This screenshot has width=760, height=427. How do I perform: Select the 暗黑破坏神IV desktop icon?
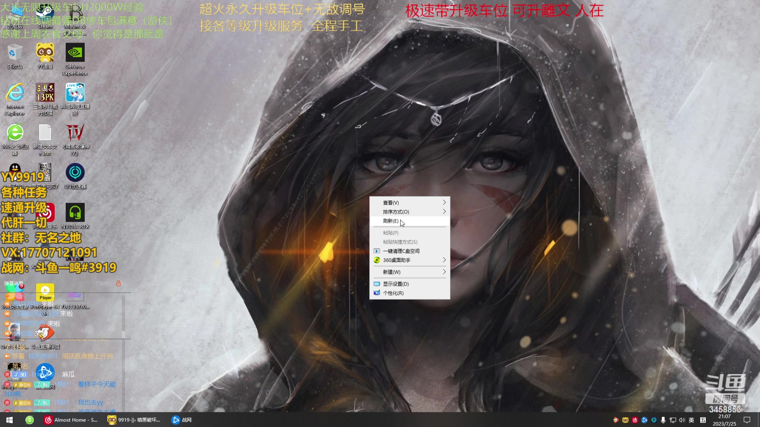75,139
